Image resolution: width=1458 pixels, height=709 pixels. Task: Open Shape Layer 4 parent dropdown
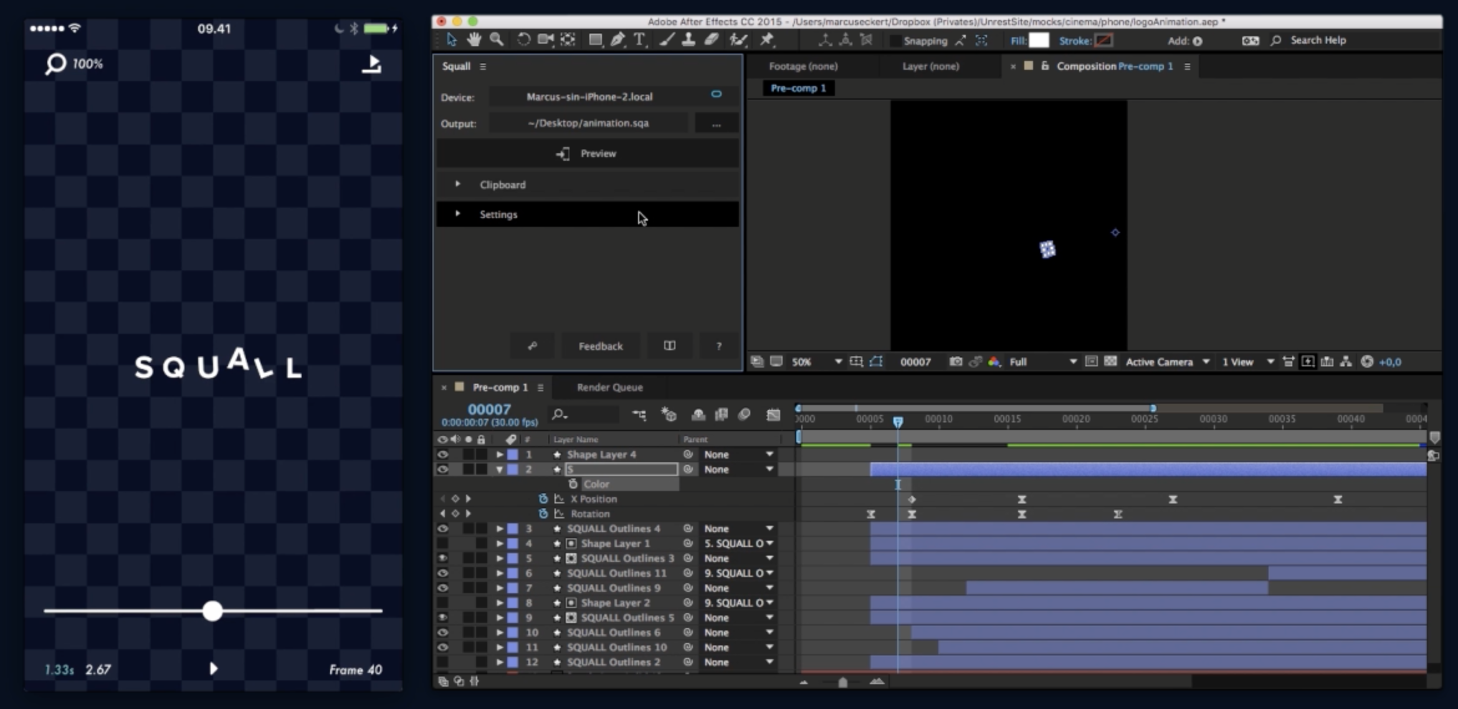(x=738, y=454)
